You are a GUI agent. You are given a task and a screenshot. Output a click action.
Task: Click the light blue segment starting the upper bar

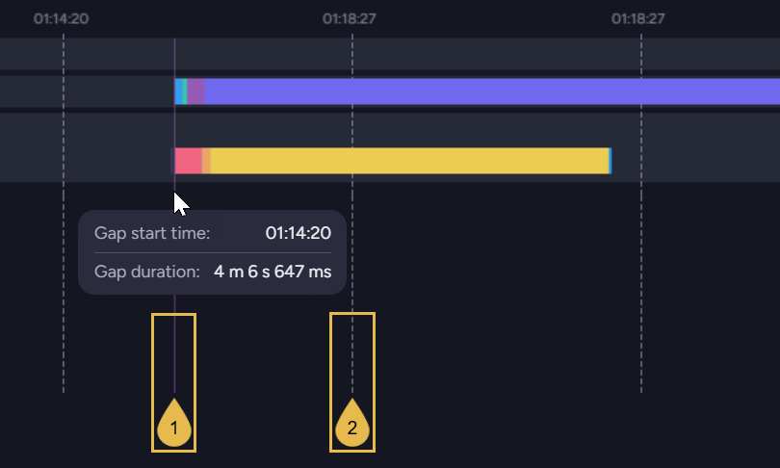(178, 91)
